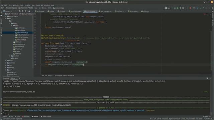Open the Problems tool window
This screenshot has width=214, height=120.
[26, 117]
